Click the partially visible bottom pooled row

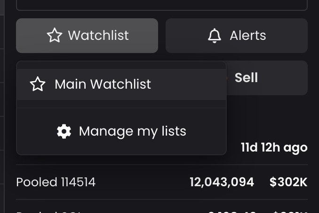tap(161, 210)
